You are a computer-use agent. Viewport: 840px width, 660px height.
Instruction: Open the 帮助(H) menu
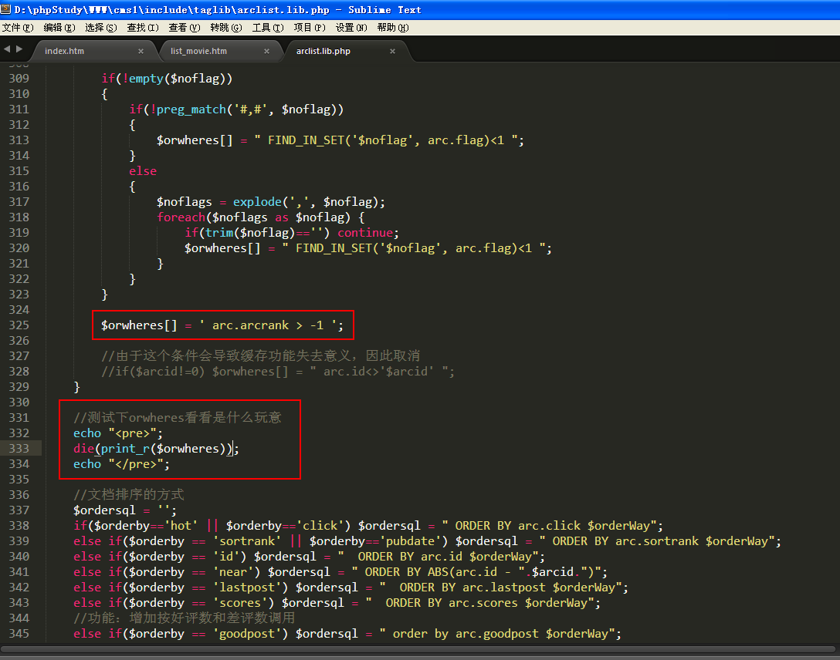pyautogui.click(x=393, y=27)
